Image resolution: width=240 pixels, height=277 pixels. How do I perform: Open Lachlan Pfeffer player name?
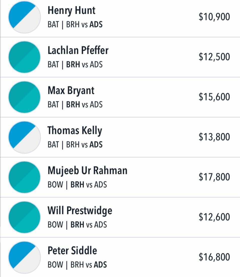point(78,50)
